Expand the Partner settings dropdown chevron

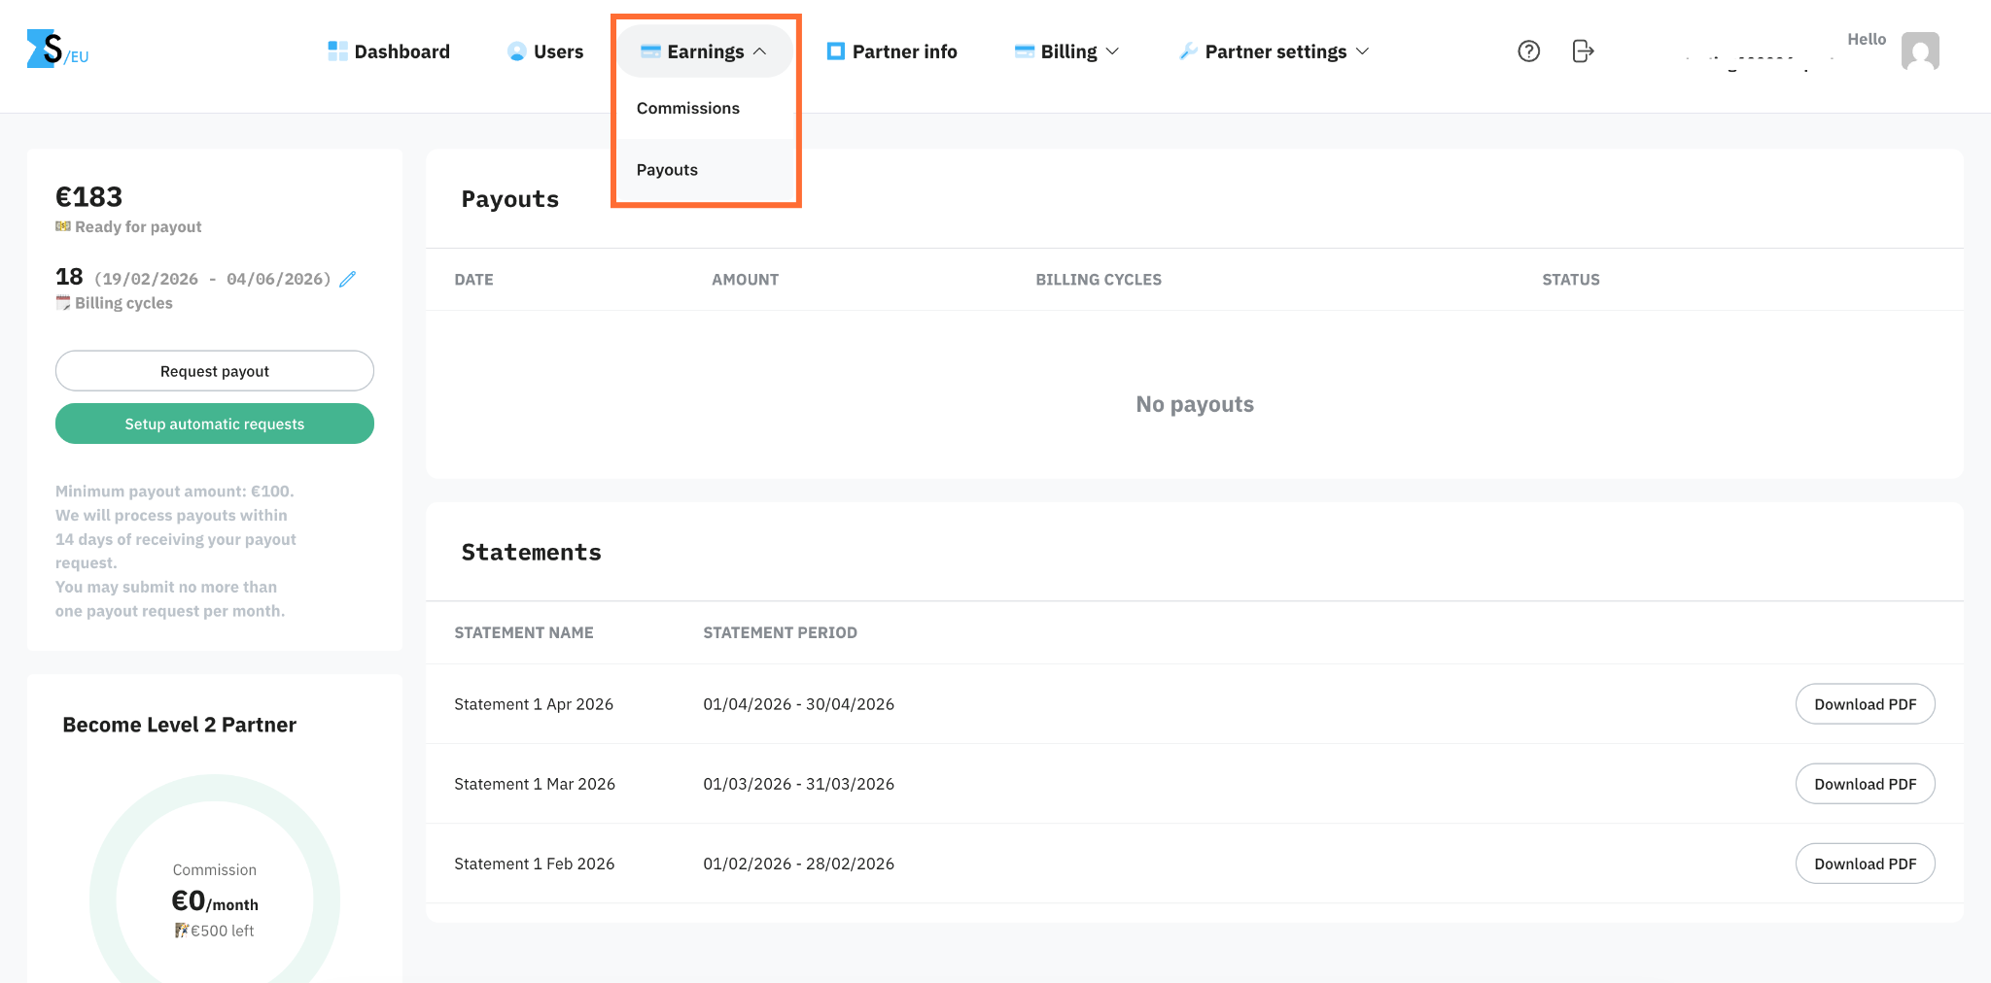(x=1362, y=51)
